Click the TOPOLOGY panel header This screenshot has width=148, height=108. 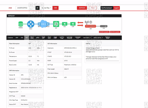coord(64,16)
